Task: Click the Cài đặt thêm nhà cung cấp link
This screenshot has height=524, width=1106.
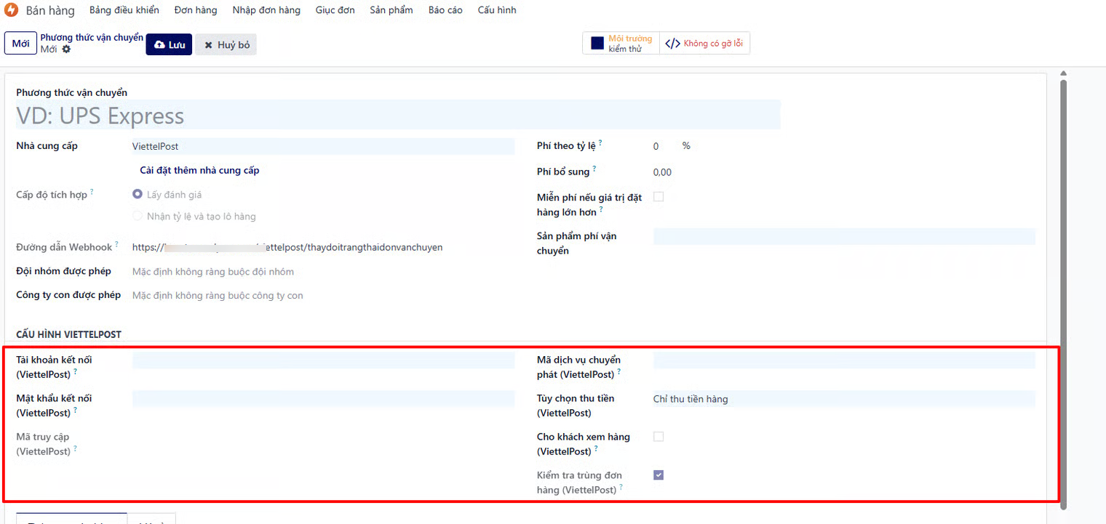Action: point(199,171)
